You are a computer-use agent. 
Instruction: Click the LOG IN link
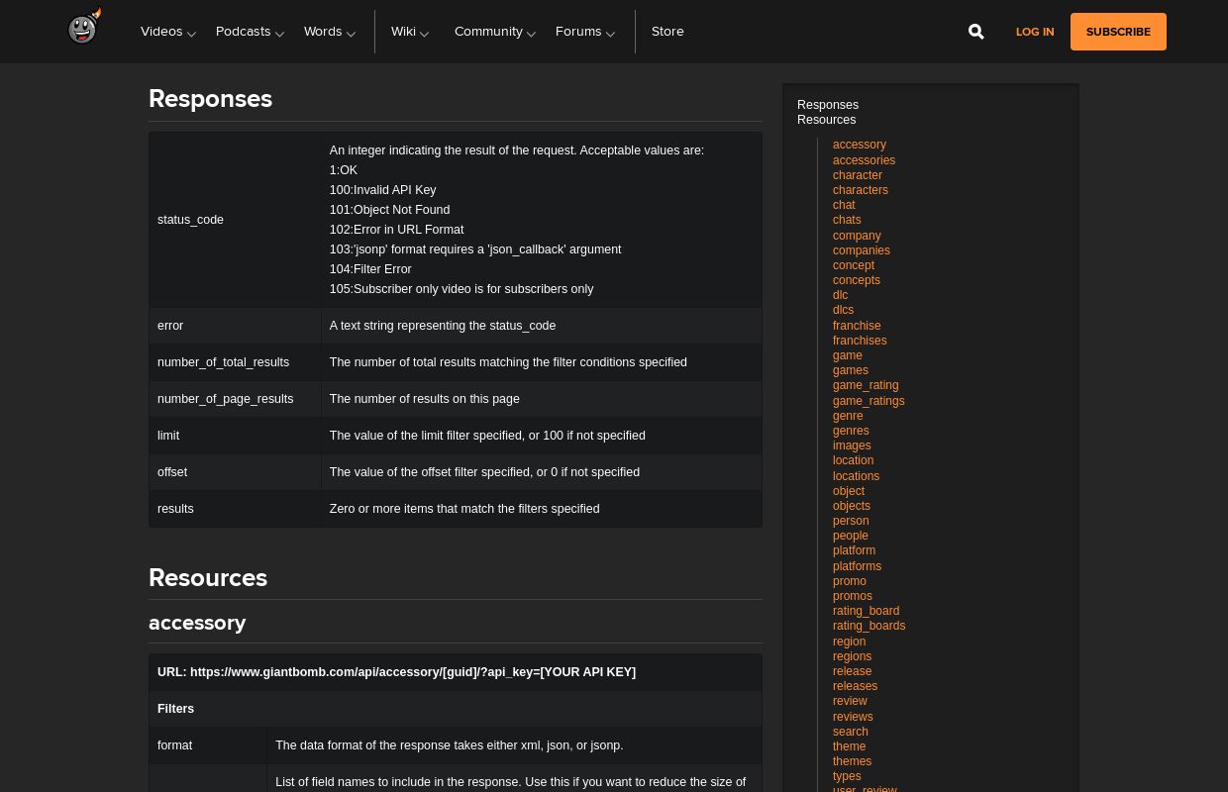1035,32
